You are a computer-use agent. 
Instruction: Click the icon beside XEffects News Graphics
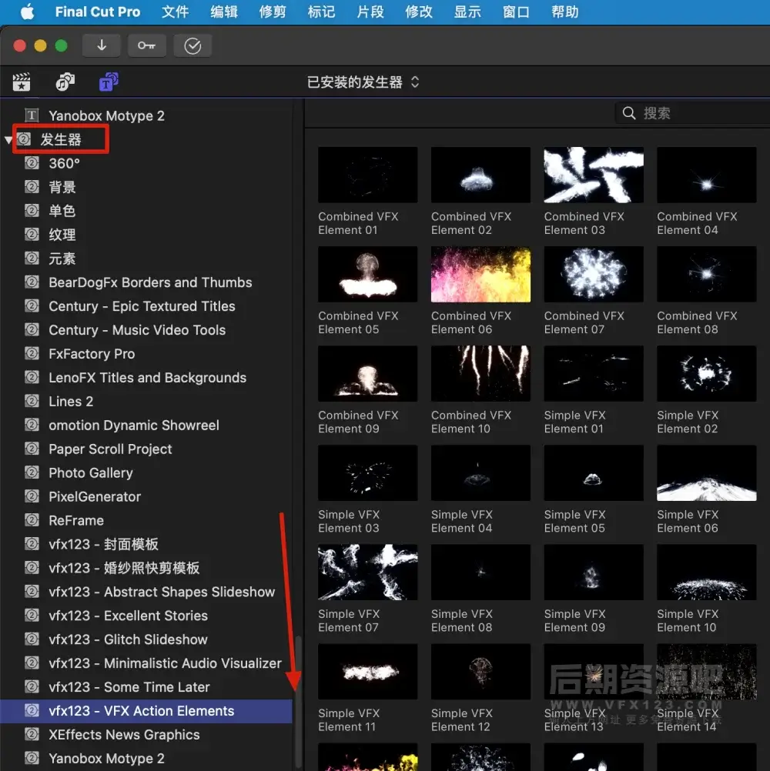coord(32,734)
